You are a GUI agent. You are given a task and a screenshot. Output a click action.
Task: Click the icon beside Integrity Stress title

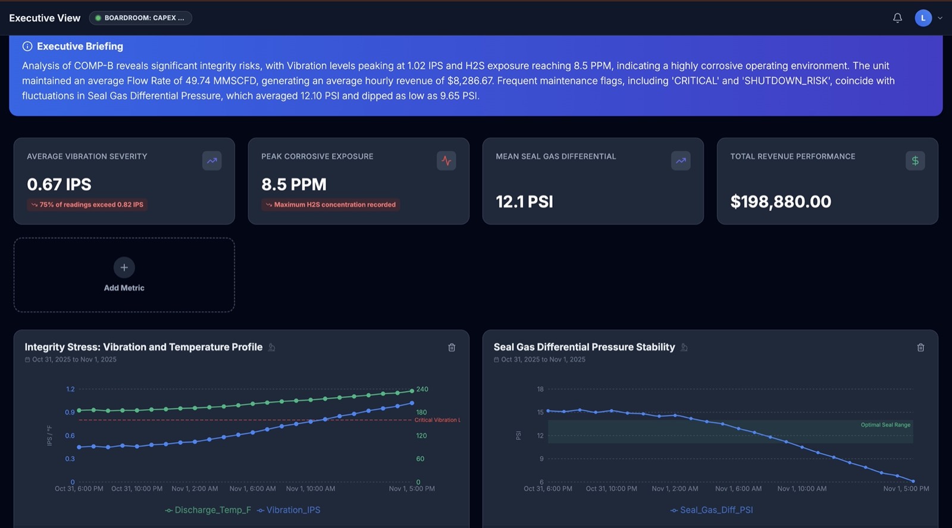click(272, 347)
